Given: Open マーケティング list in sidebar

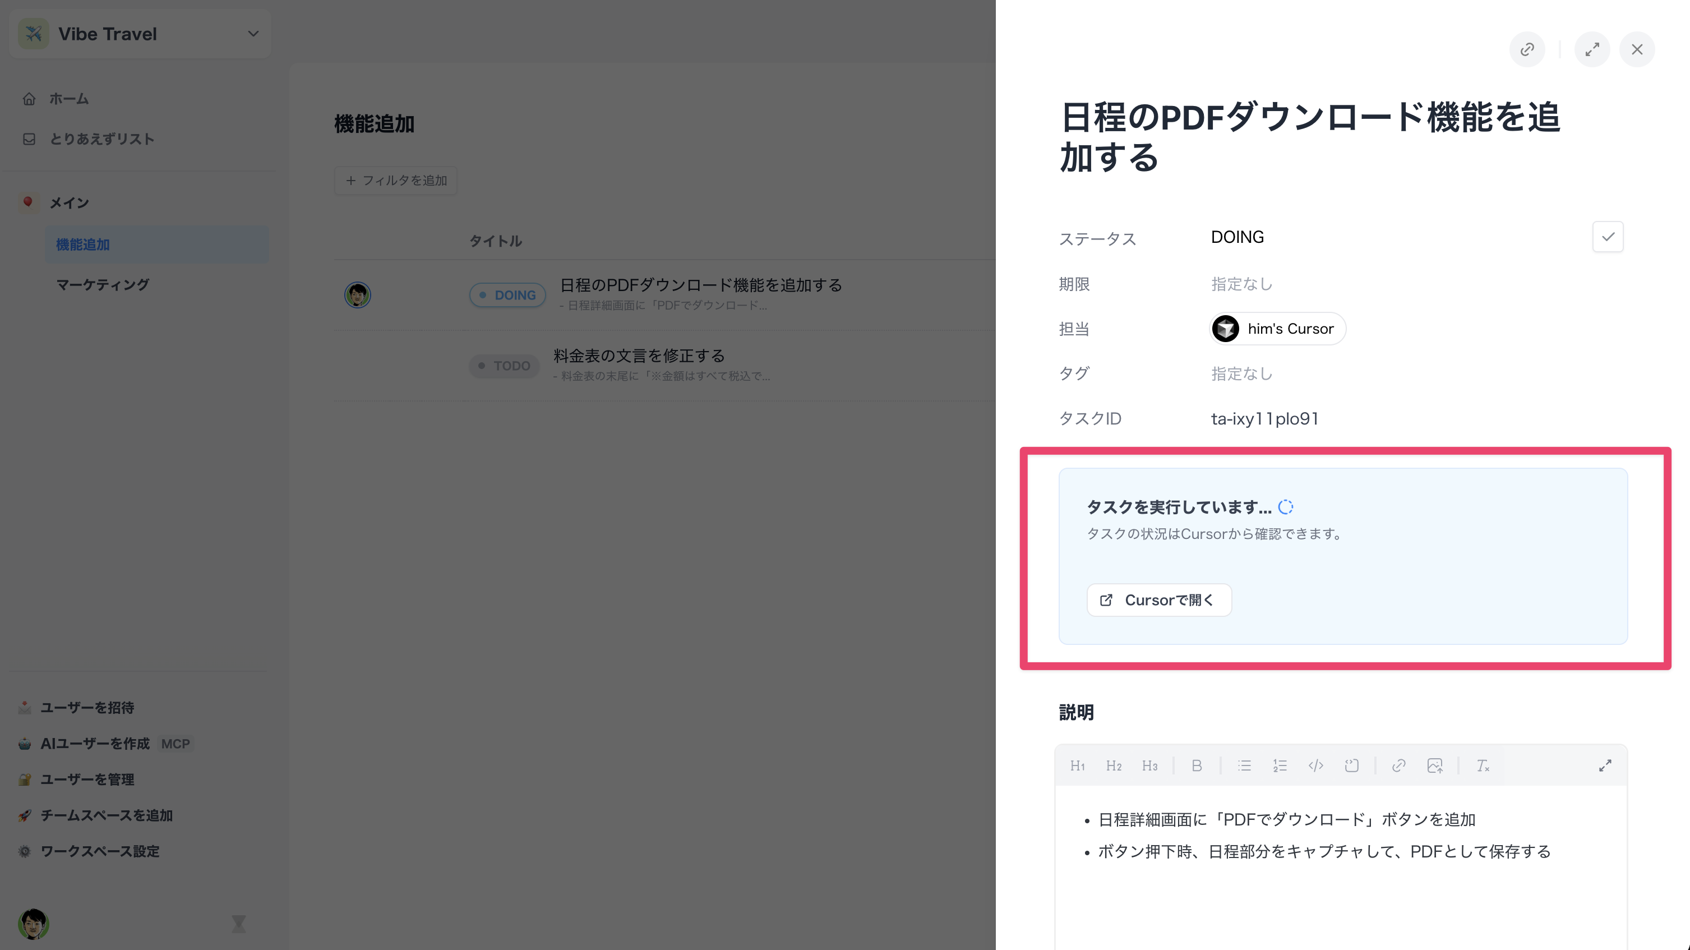Looking at the screenshot, I should [x=103, y=285].
